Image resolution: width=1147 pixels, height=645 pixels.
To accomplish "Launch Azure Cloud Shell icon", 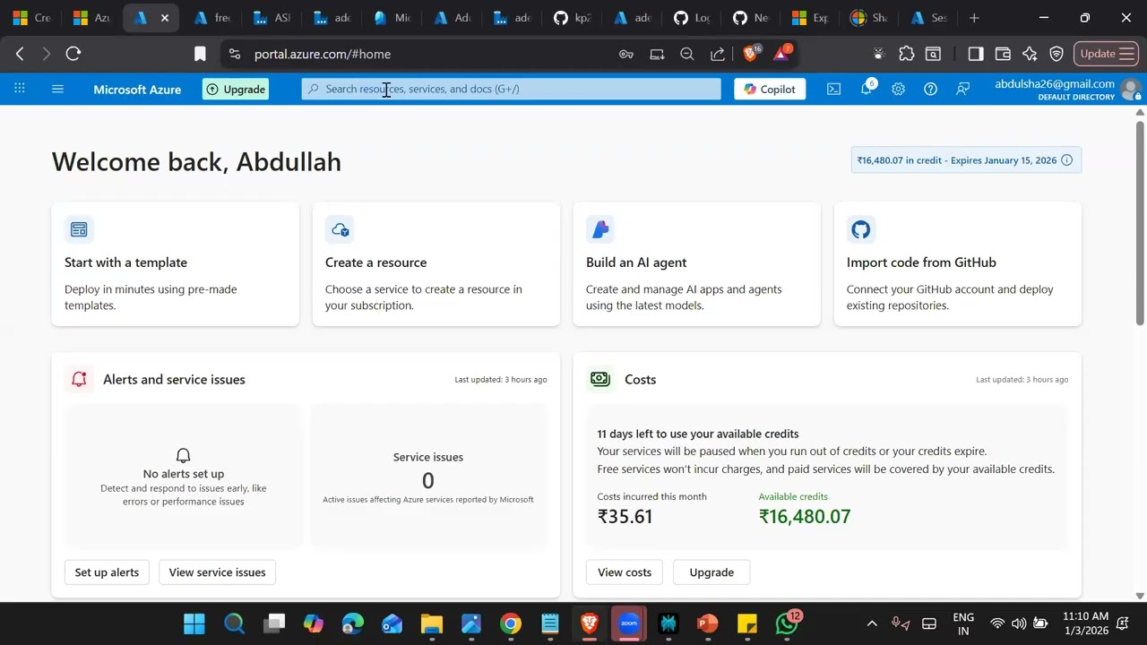I will coord(833,89).
